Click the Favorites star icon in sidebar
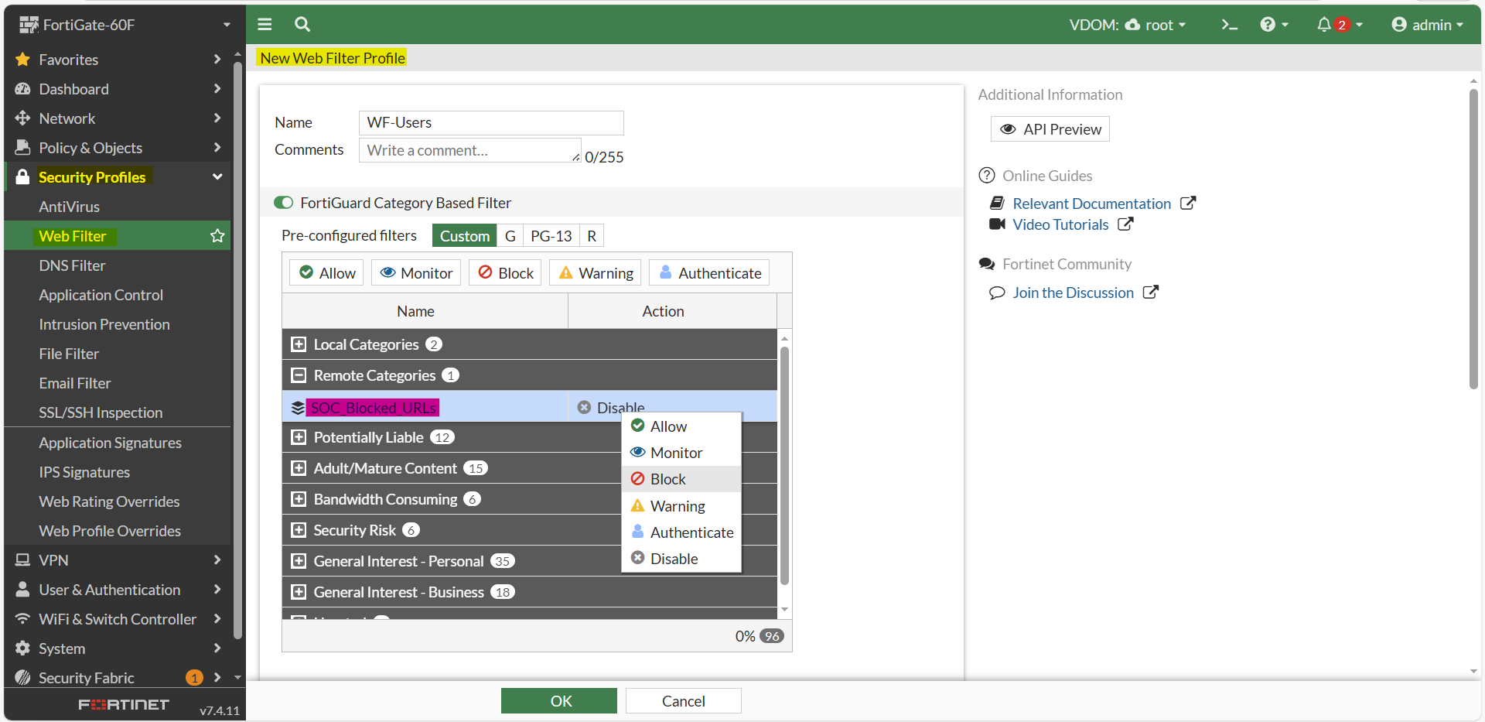 tap(22, 60)
